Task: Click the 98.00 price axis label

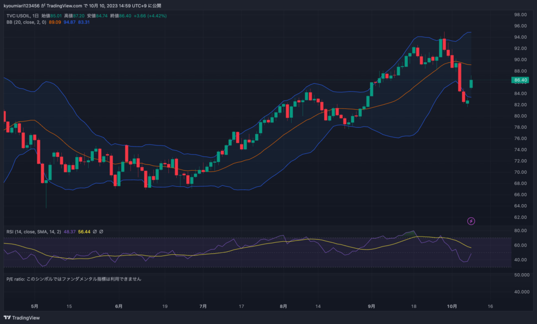Action: (520, 15)
